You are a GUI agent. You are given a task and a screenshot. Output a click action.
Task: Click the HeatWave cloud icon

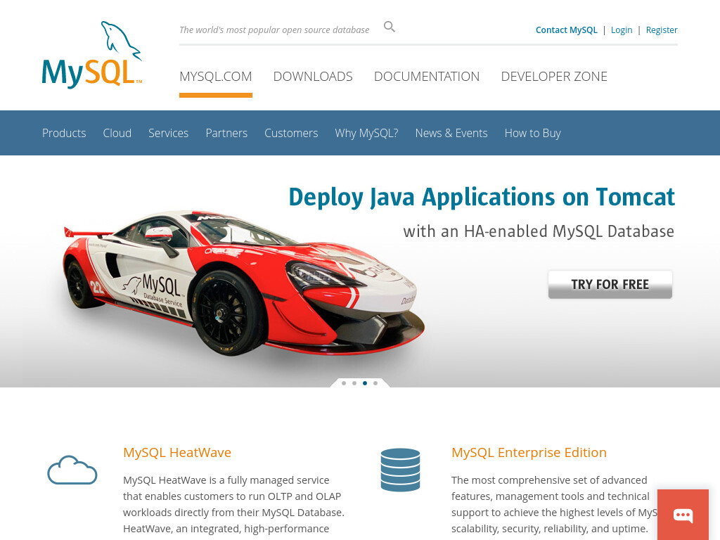(x=72, y=470)
